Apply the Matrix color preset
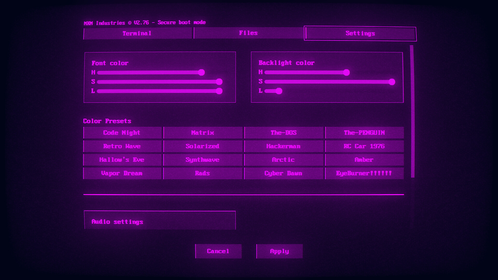498x280 pixels. pyautogui.click(x=203, y=133)
